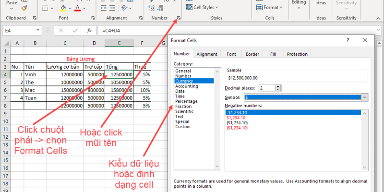The height and width of the screenshot is (192, 384).
Task: Click the Format Painter brush icon
Action: tap(24, 8)
